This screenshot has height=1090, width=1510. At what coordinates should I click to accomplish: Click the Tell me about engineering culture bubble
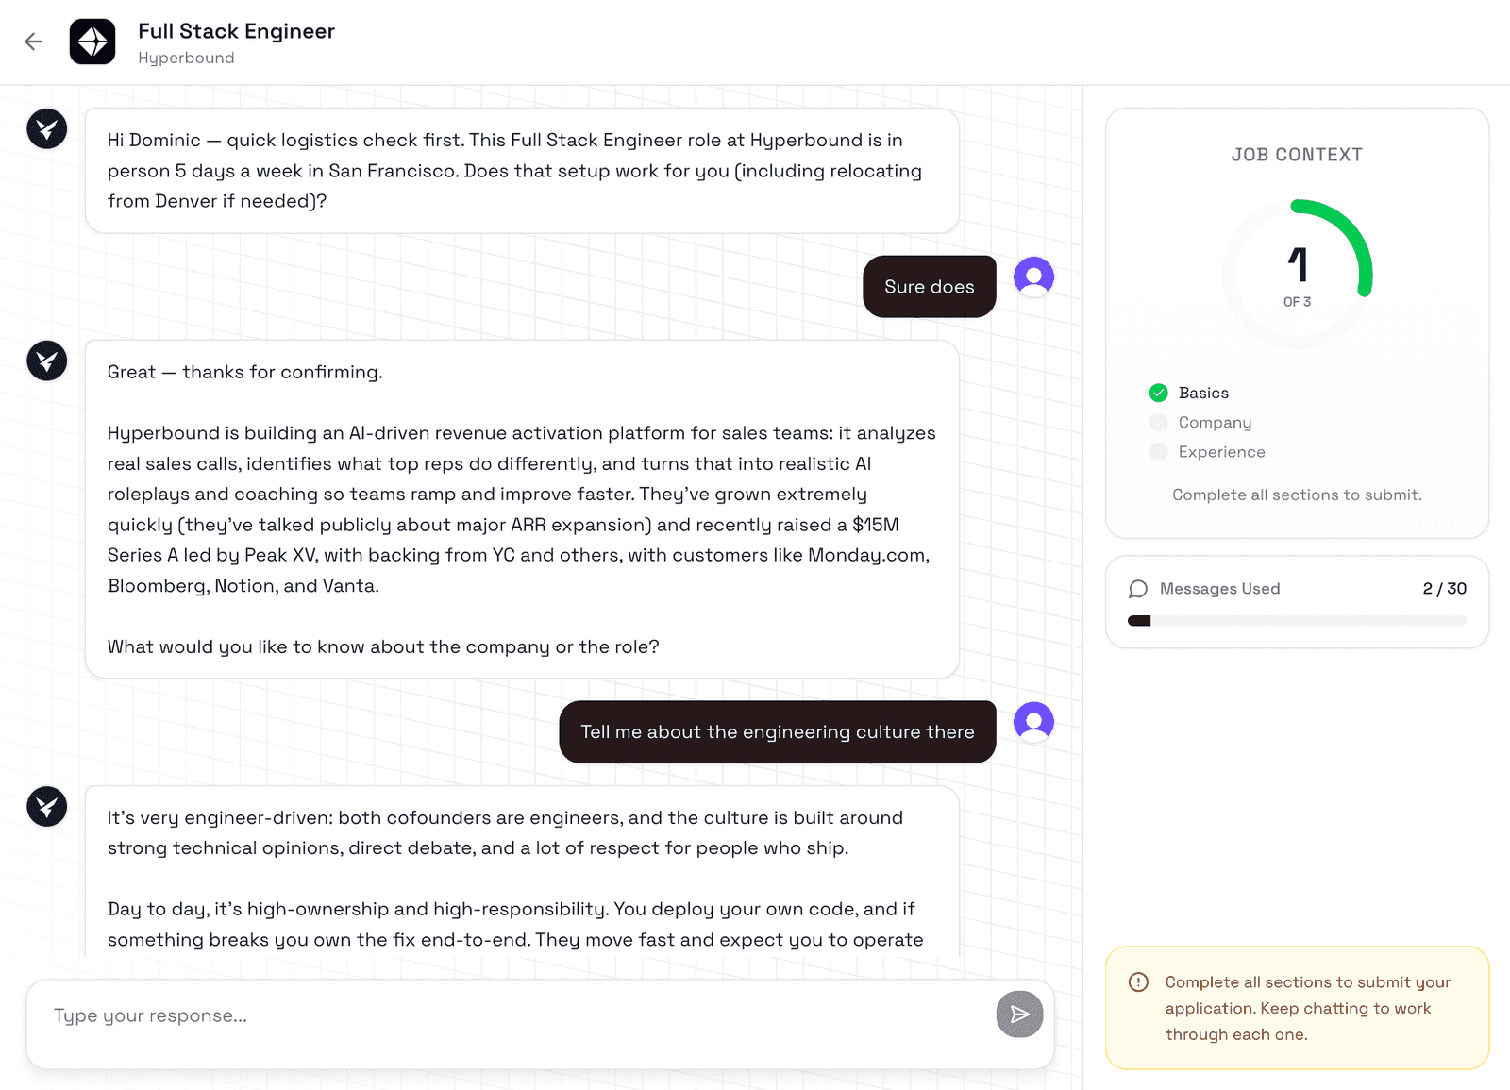(x=778, y=732)
